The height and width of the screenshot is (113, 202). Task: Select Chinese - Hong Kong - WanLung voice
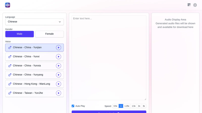click(34, 84)
